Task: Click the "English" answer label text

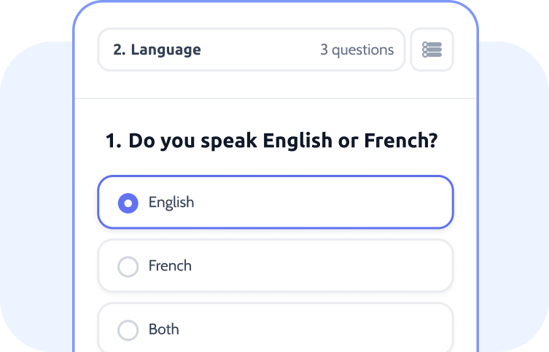Action: (171, 203)
